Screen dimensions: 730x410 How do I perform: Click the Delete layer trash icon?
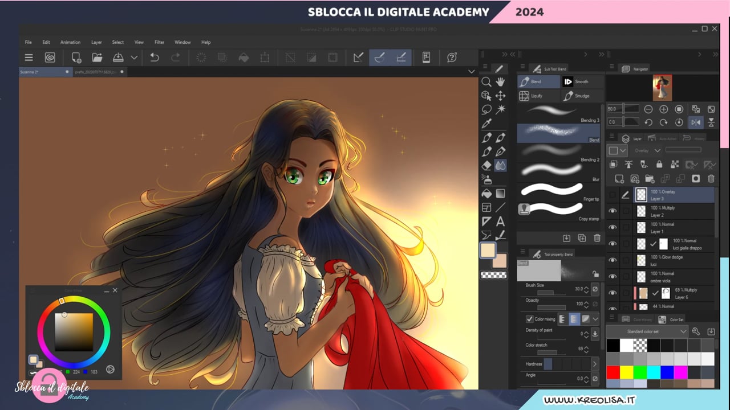click(711, 179)
